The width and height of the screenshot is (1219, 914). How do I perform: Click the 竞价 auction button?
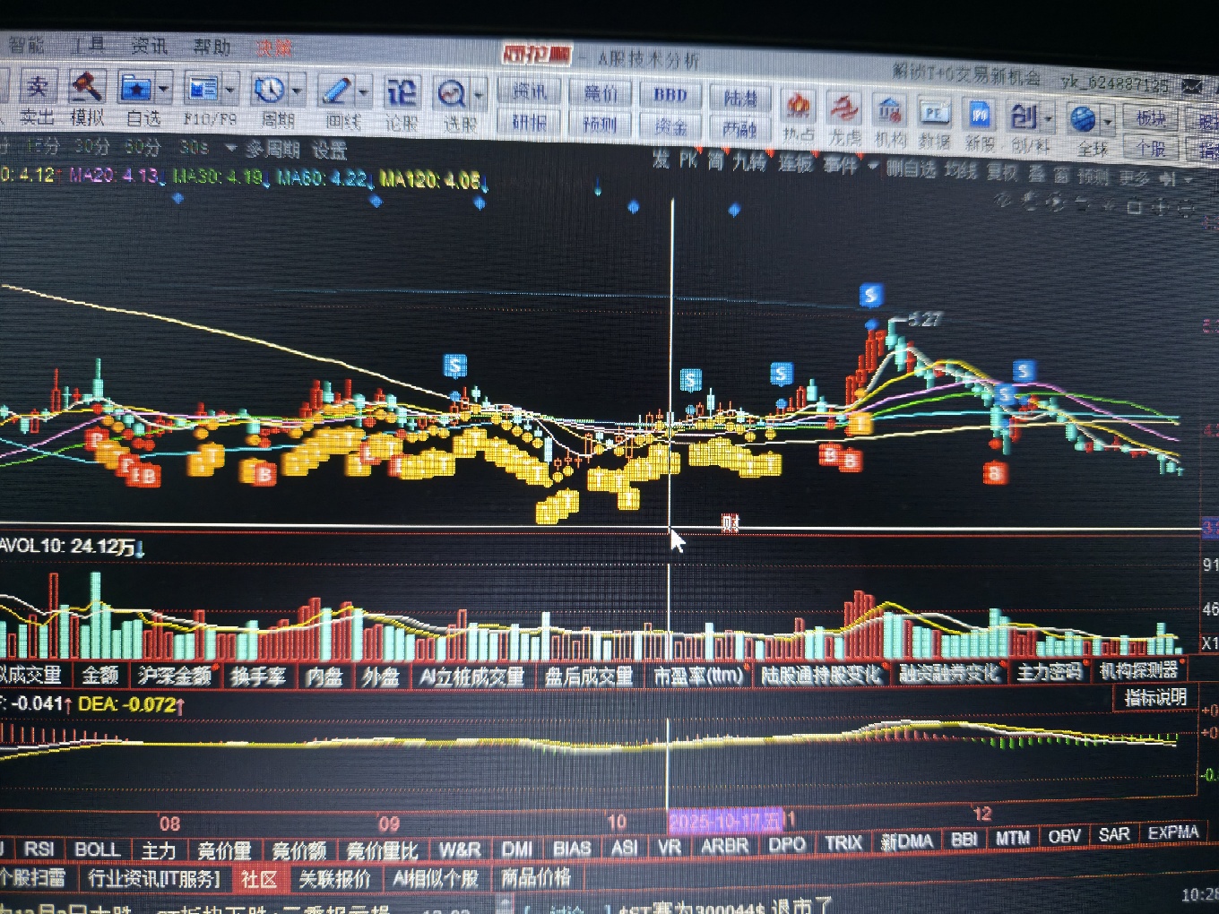click(601, 92)
